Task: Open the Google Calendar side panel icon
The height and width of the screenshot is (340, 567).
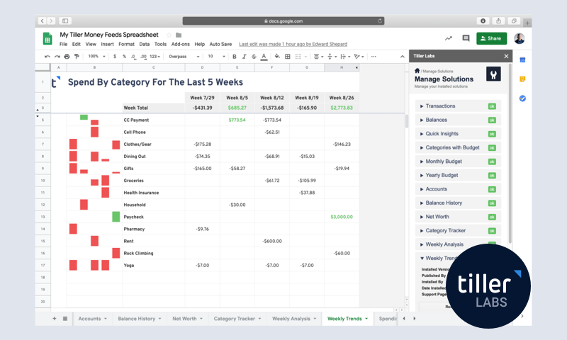Action: point(522,60)
